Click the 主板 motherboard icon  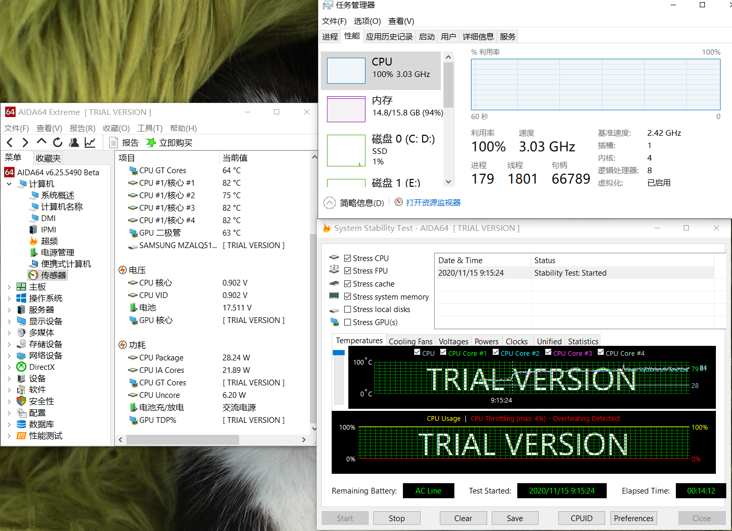(21, 287)
